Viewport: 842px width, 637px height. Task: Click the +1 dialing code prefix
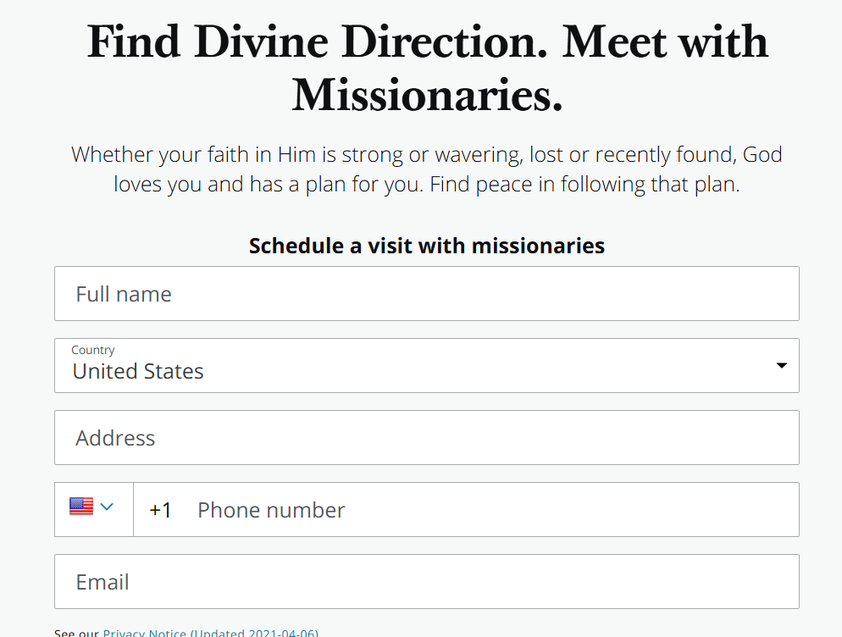[160, 510]
